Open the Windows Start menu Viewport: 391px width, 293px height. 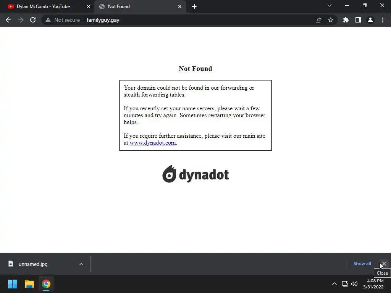tap(12, 284)
